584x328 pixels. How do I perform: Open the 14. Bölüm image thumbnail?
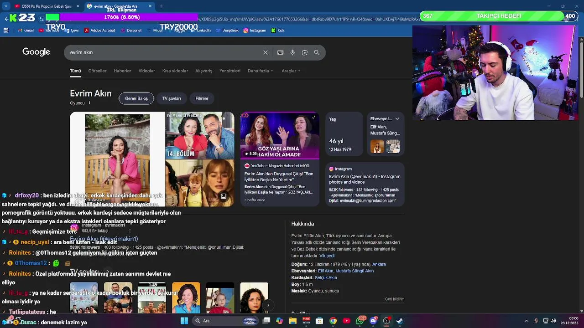click(x=199, y=135)
